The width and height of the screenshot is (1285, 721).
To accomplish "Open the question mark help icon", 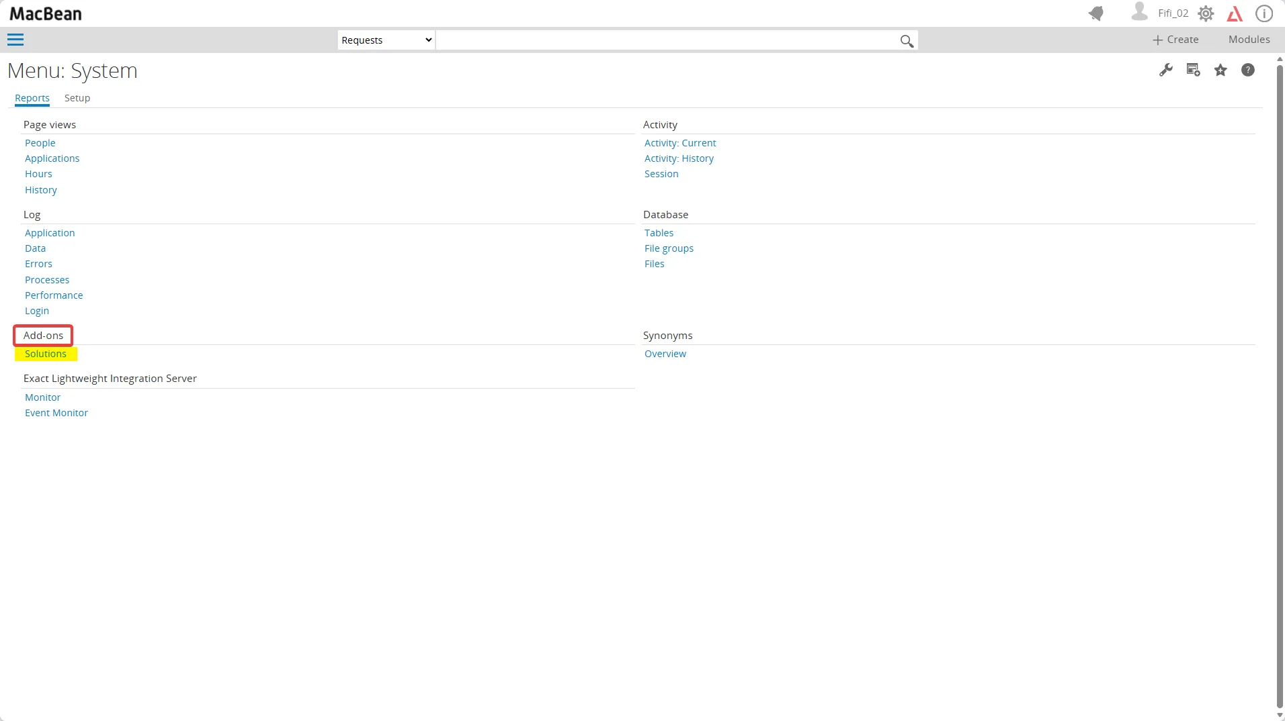I will 1248,70.
